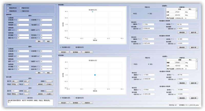The height and width of the screenshot is (111, 205).
Task: Click the blue data point in 目标数据2 plot
Action: click(95, 75)
